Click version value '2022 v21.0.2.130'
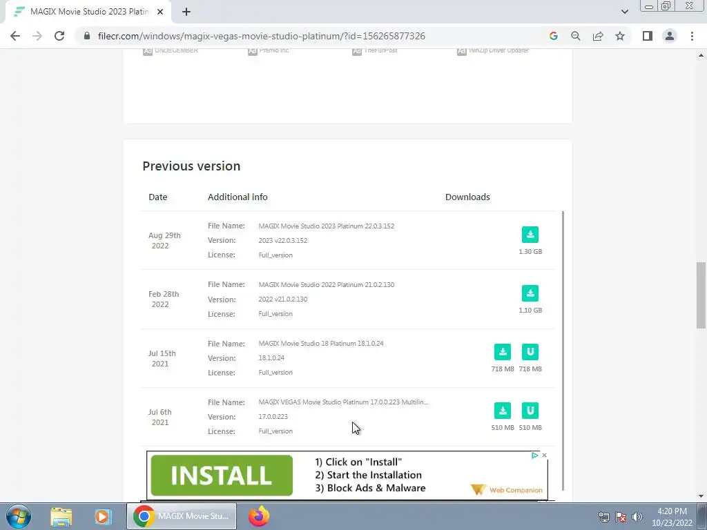Screen dimensions: 707x530 [282, 299]
